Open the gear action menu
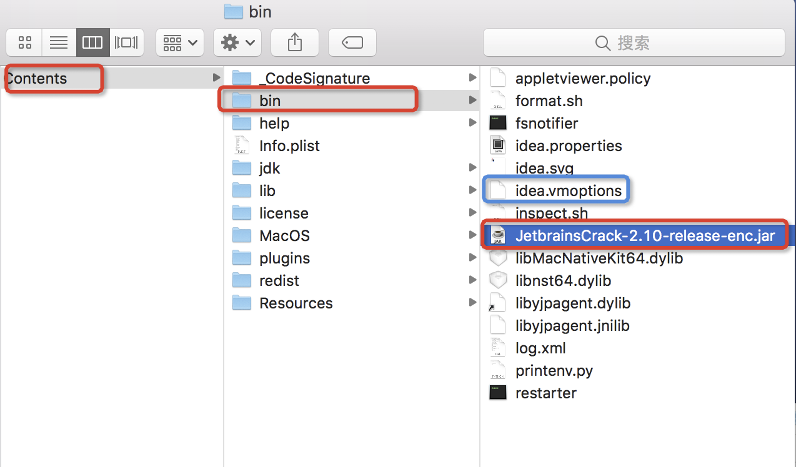 point(237,42)
